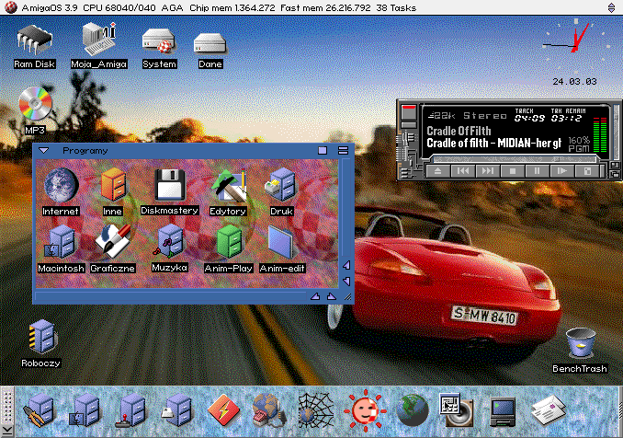Launch the spider web browser icon in dock

click(316, 411)
